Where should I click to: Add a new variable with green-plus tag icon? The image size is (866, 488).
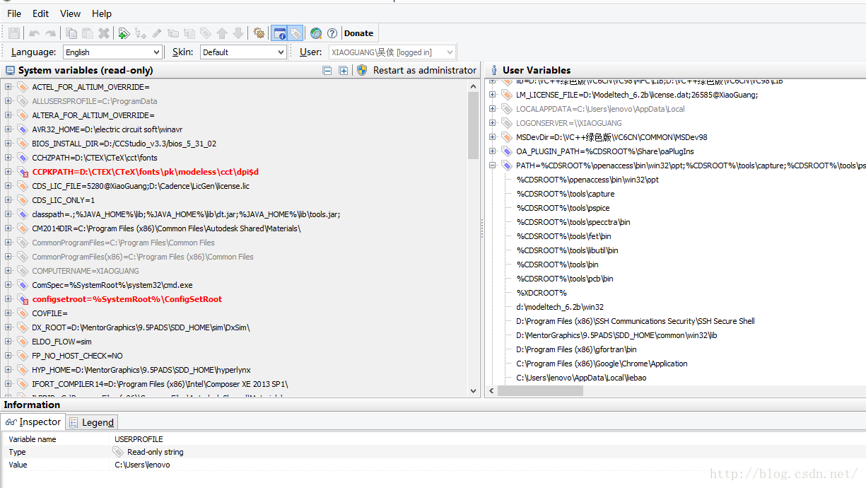click(124, 33)
